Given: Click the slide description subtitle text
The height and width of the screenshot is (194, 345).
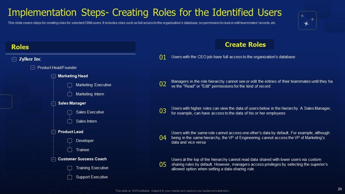Looking at the screenshot, I should click(142, 23).
